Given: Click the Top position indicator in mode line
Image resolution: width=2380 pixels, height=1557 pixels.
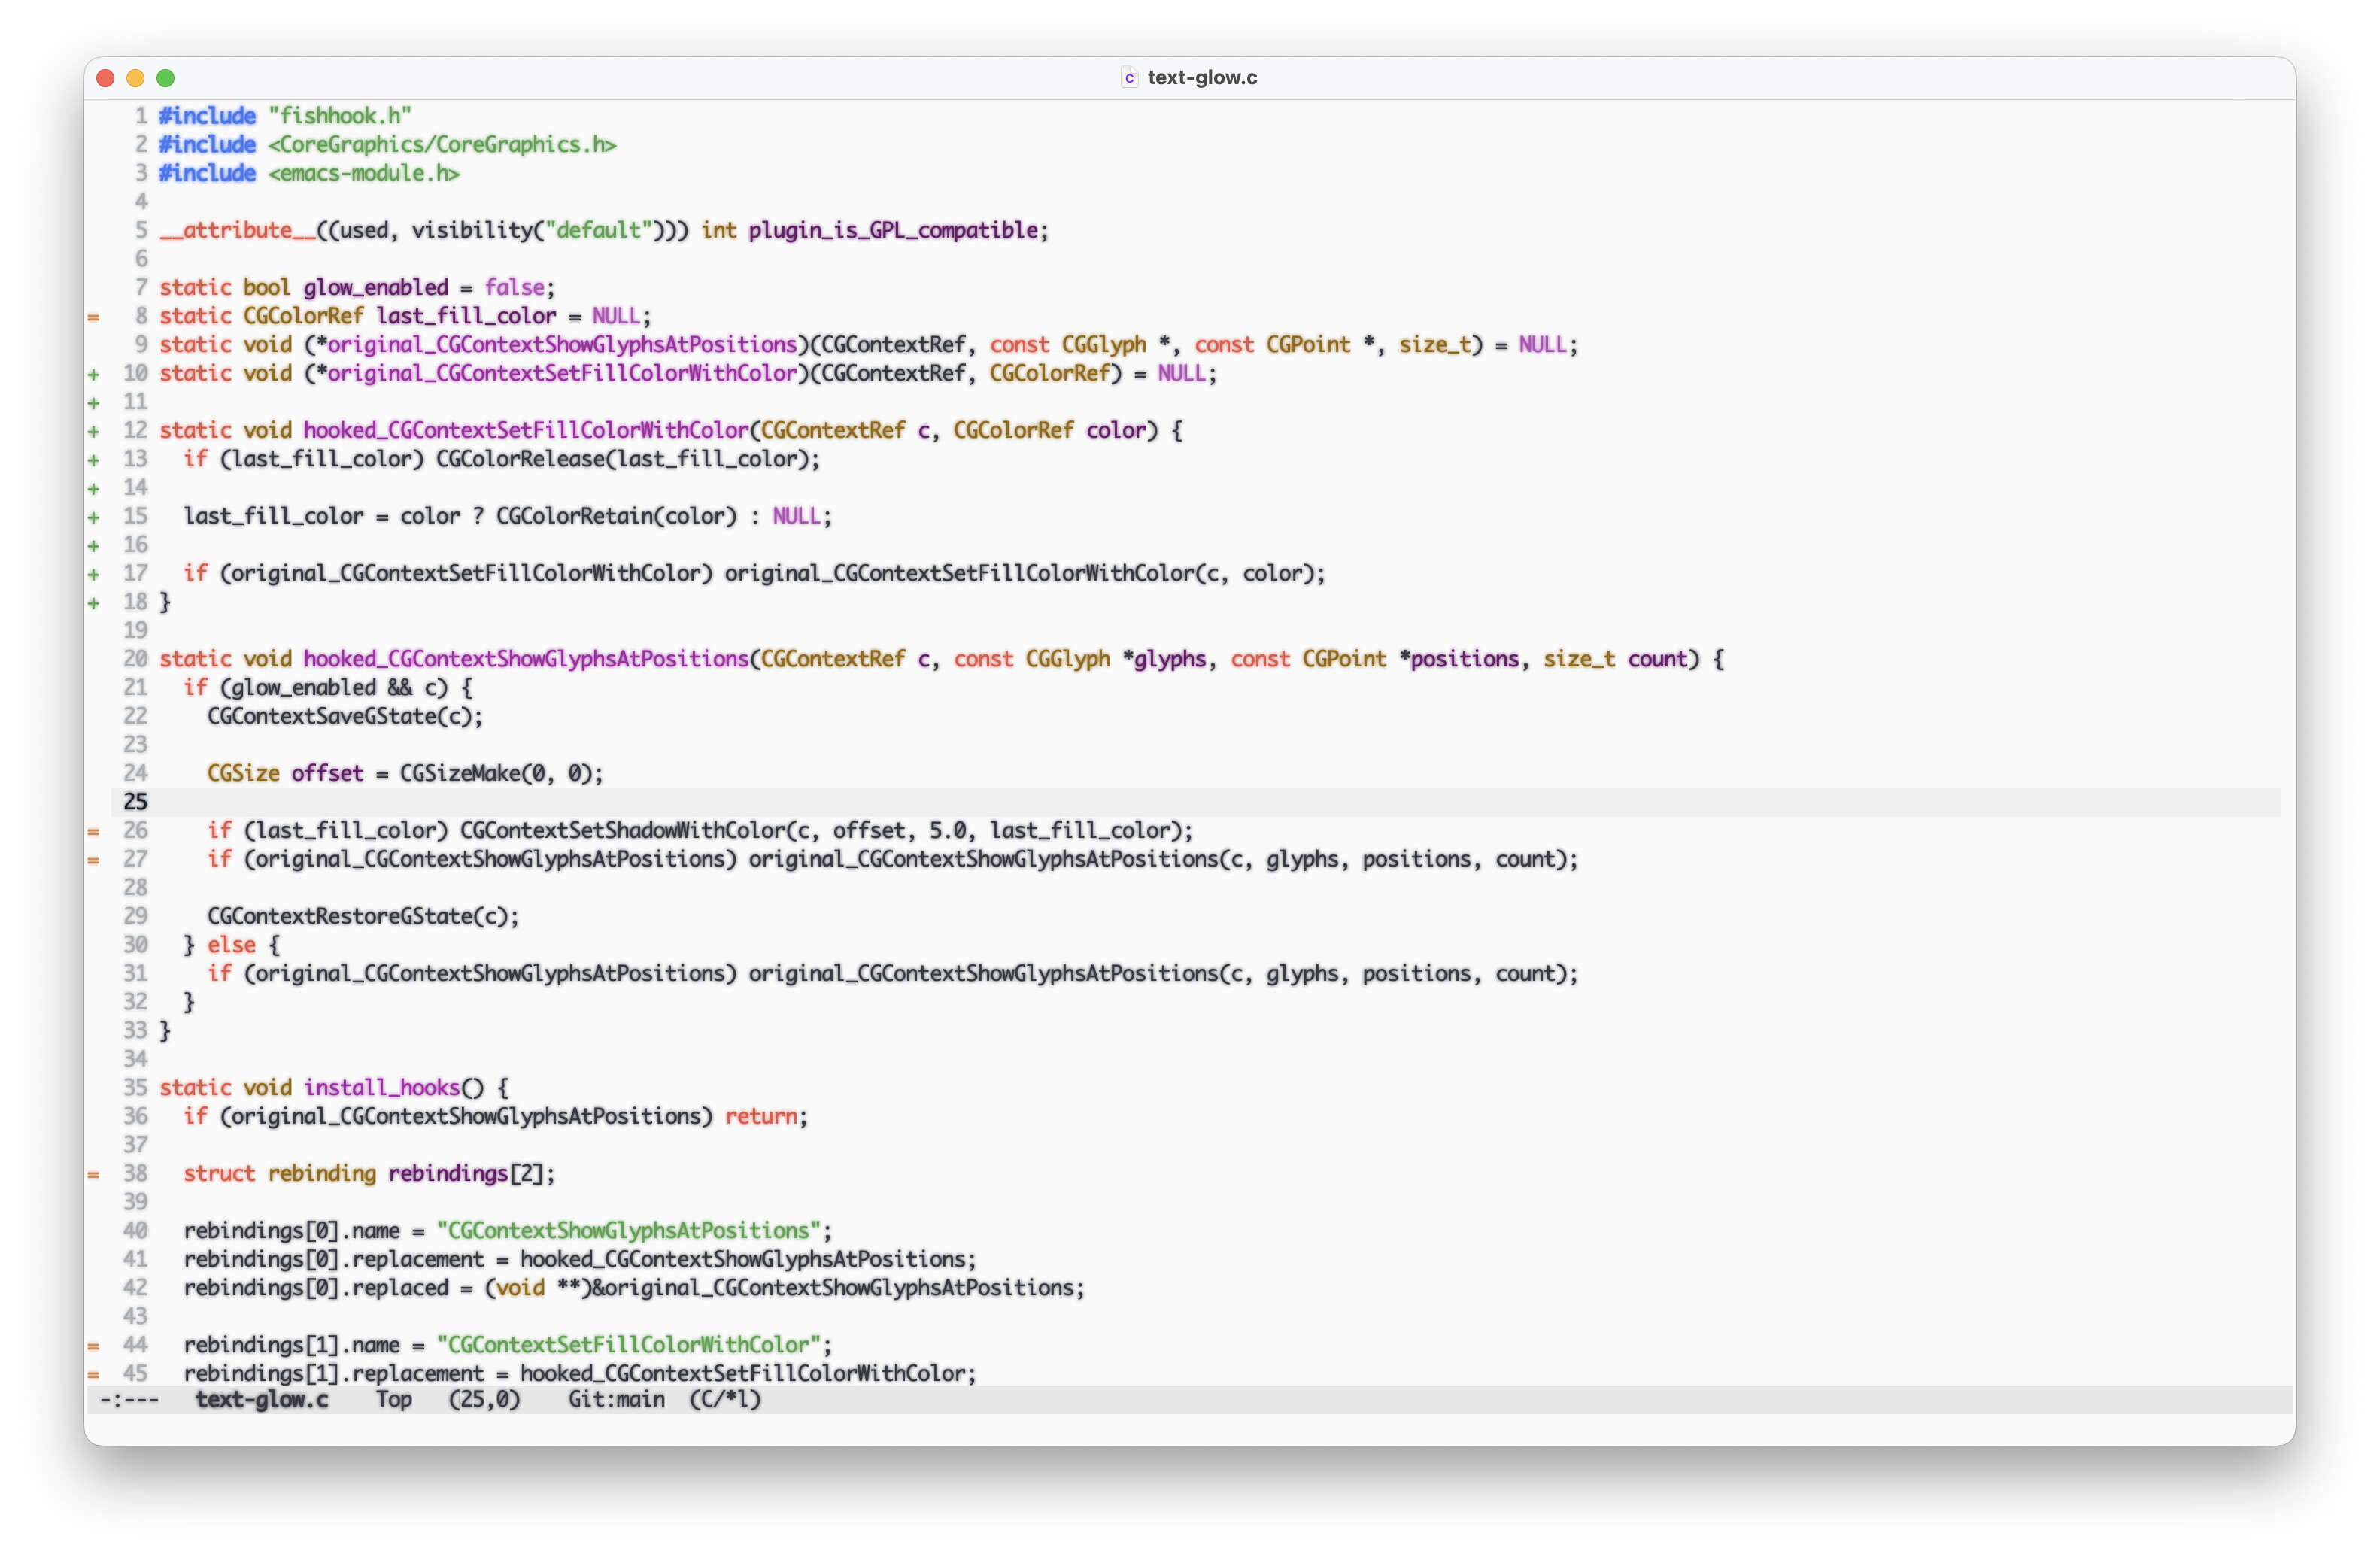Looking at the screenshot, I should pos(394,1399).
